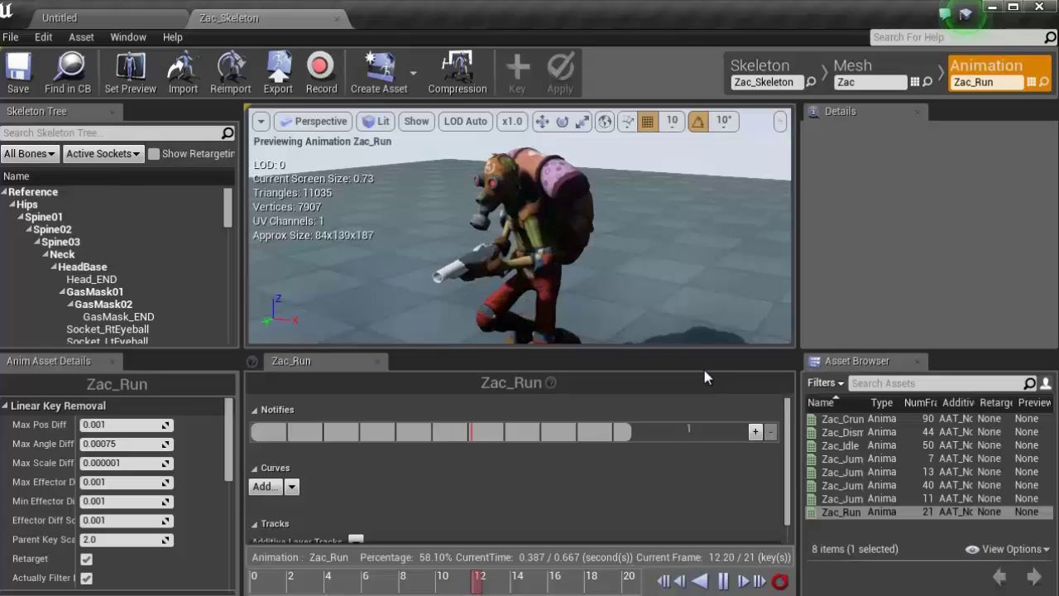1059x596 pixels.
Task: Select Zac_Idle in asset browser
Action: [x=841, y=445]
